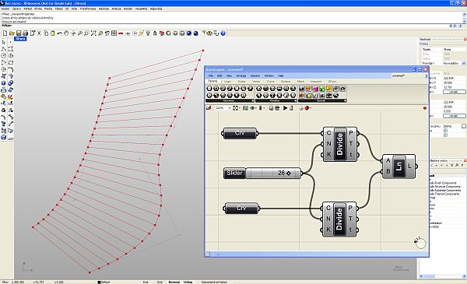
Task: Click the Slider label in Grasshopper canvas
Action: pyautogui.click(x=235, y=173)
